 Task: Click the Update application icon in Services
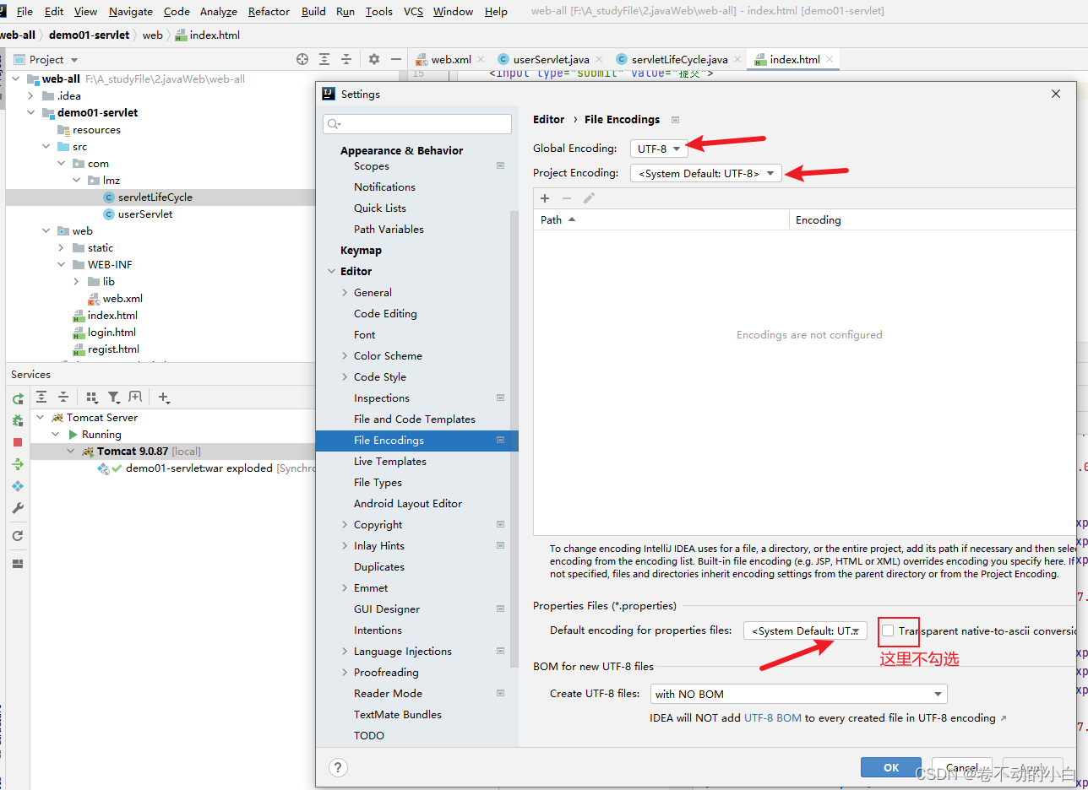[x=18, y=464]
